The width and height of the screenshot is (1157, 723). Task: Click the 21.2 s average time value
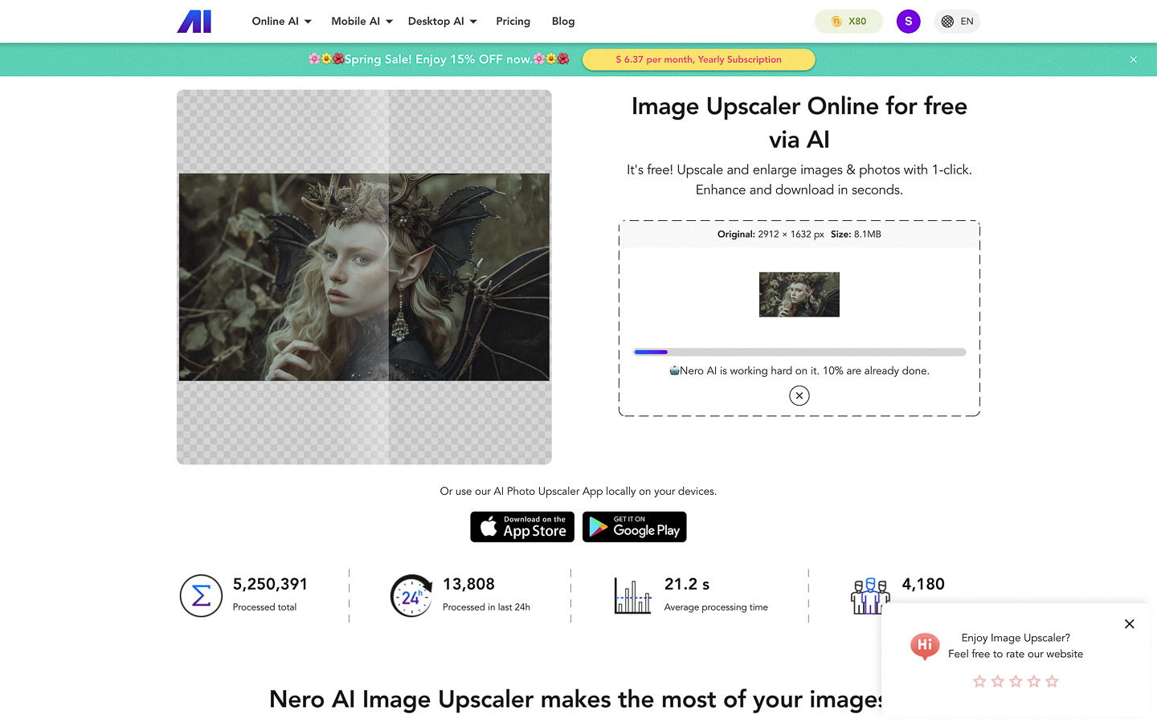[687, 584]
